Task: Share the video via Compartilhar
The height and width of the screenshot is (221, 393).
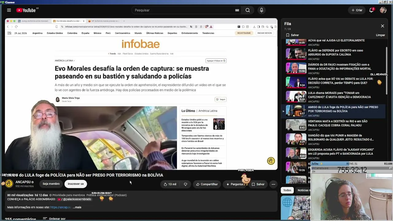Action: point(207,184)
